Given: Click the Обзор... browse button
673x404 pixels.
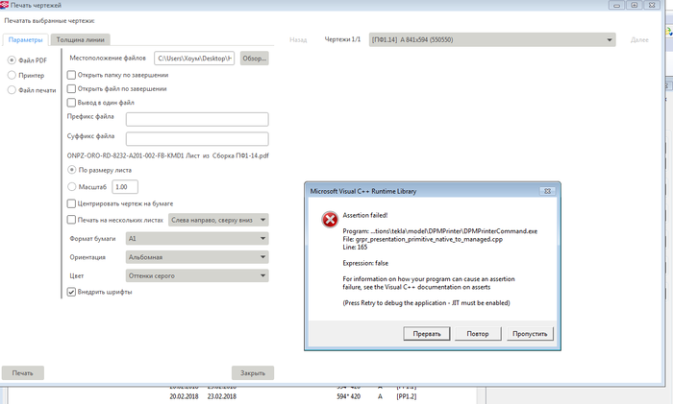Looking at the screenshot, I should [255, 59].
